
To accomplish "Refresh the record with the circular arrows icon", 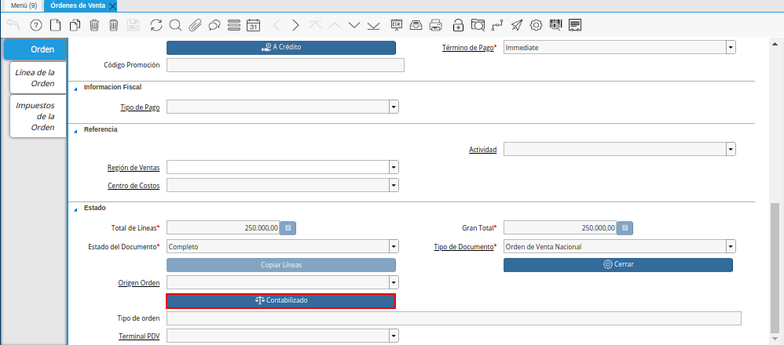I will [156, 25].
